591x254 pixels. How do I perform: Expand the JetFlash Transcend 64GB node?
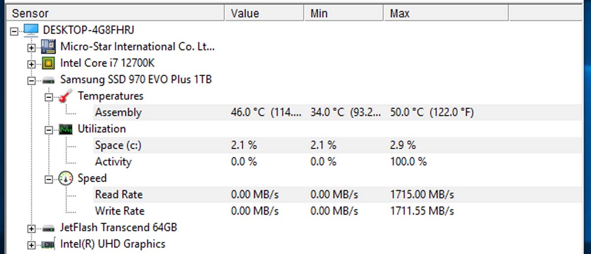[32, 229]
